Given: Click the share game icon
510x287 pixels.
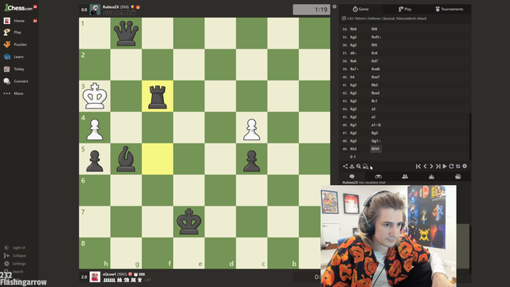Looking at the screenshot, I should coord(345,167).
